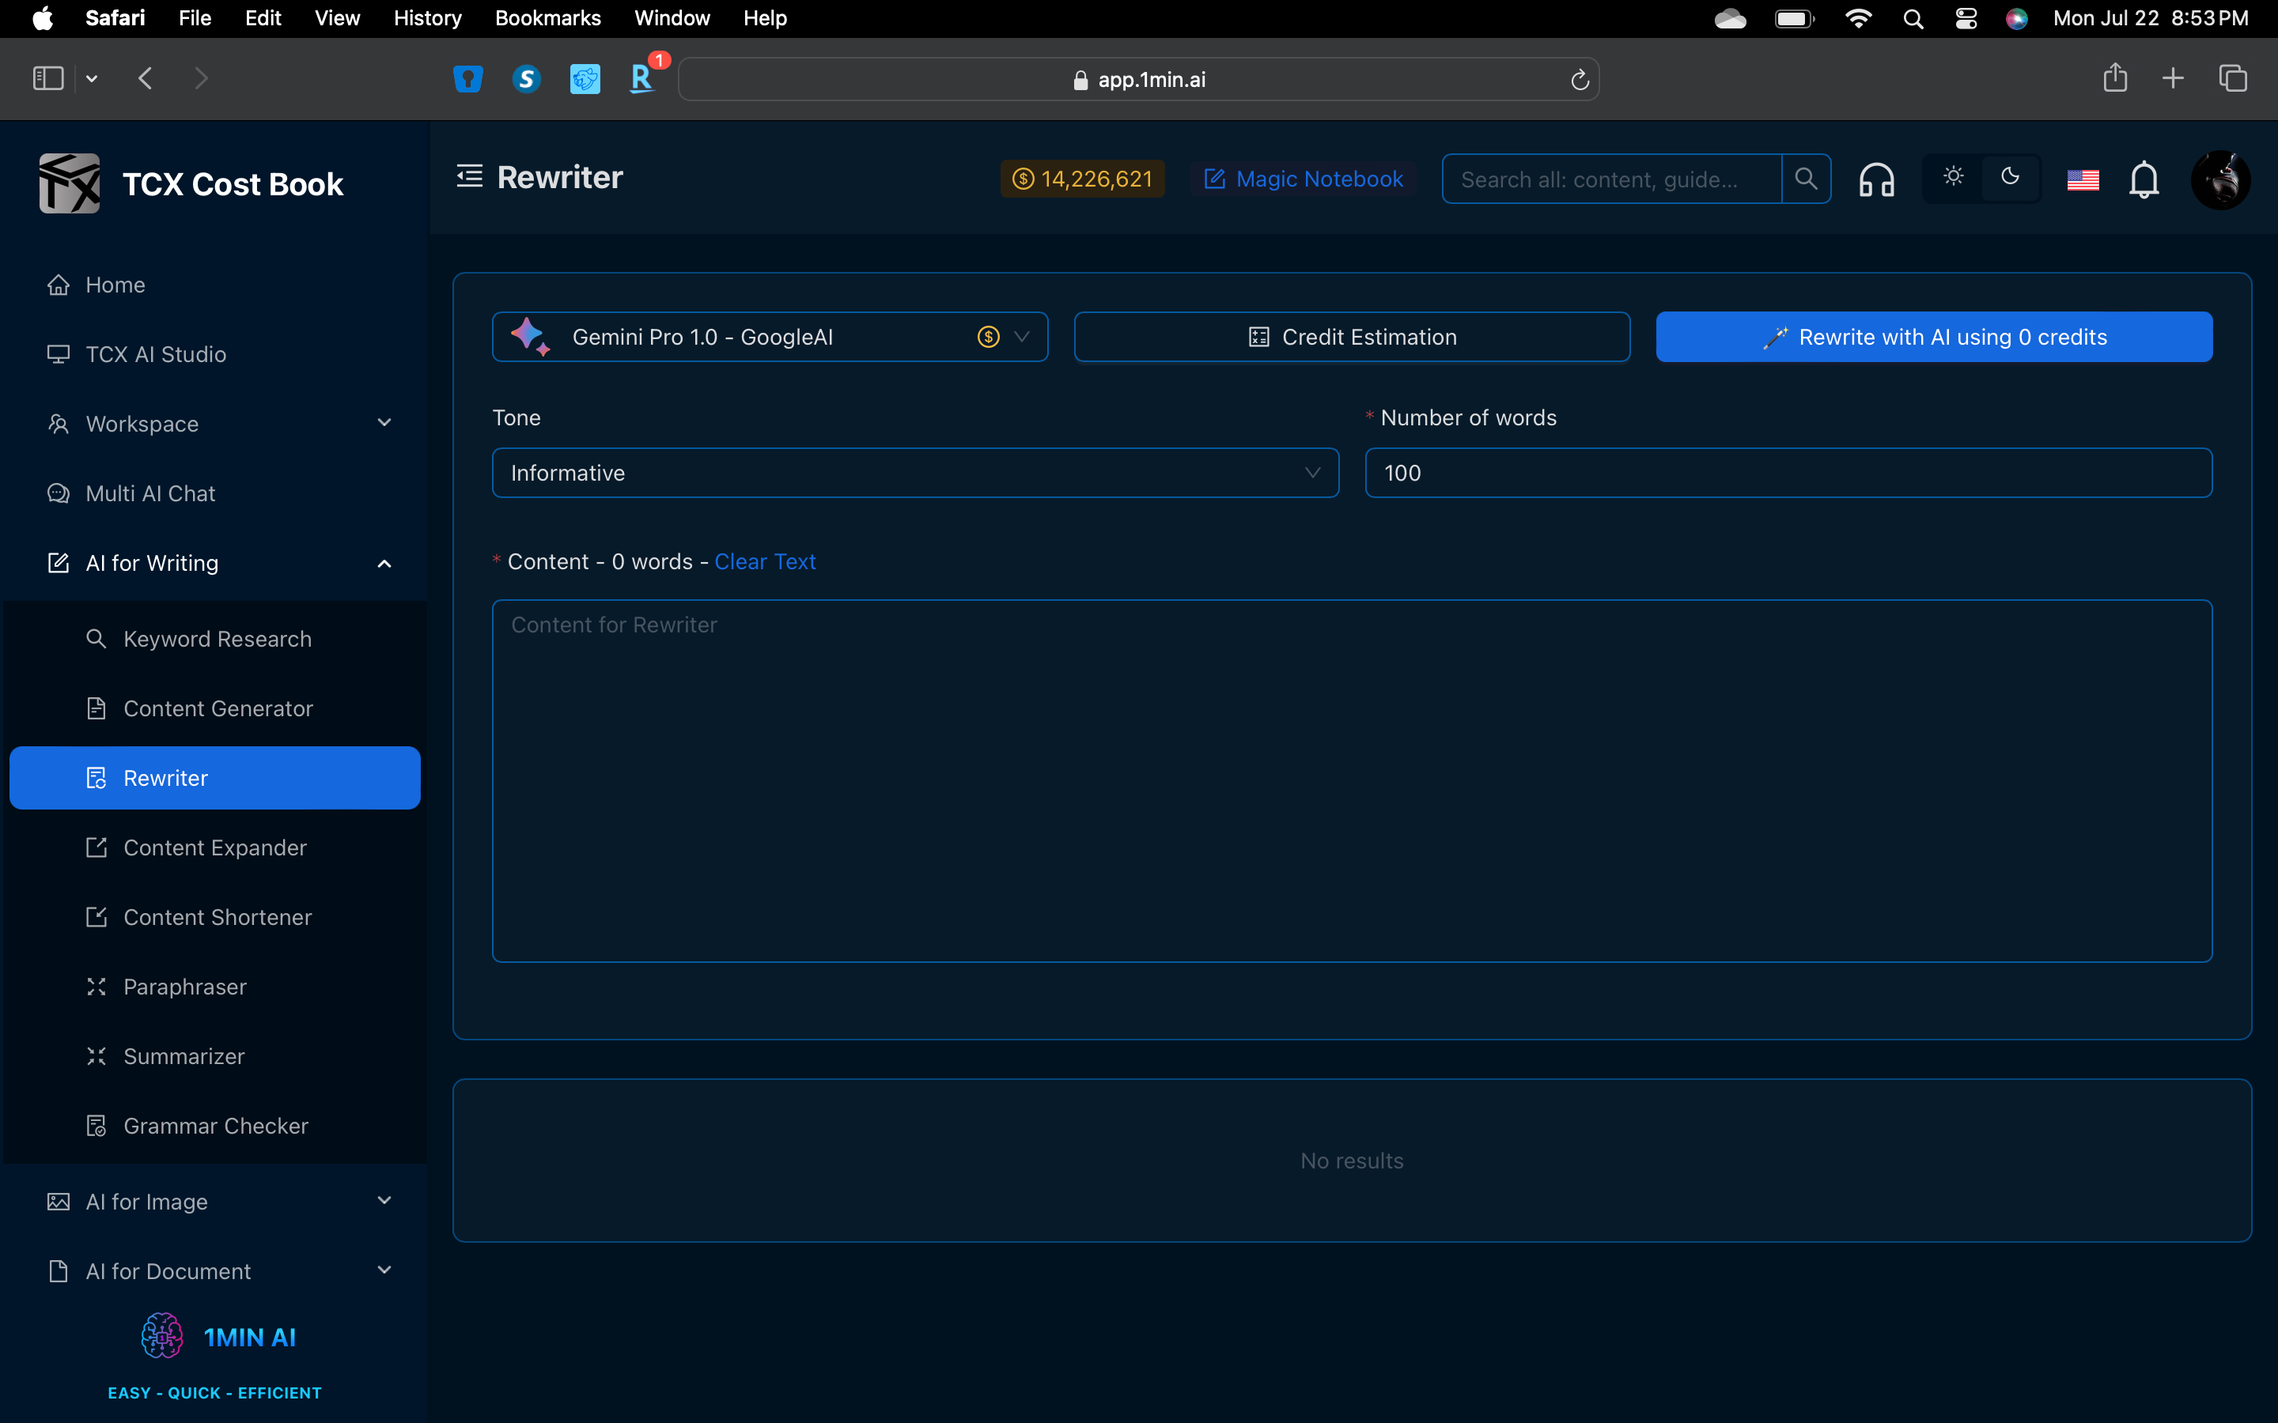Click the TCX Cost Book logo icon
Viewport: 2278px width, 1423px height.
click(70, 183)
